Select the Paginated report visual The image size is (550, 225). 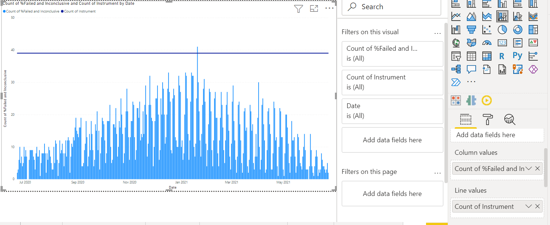coord(502,69)
